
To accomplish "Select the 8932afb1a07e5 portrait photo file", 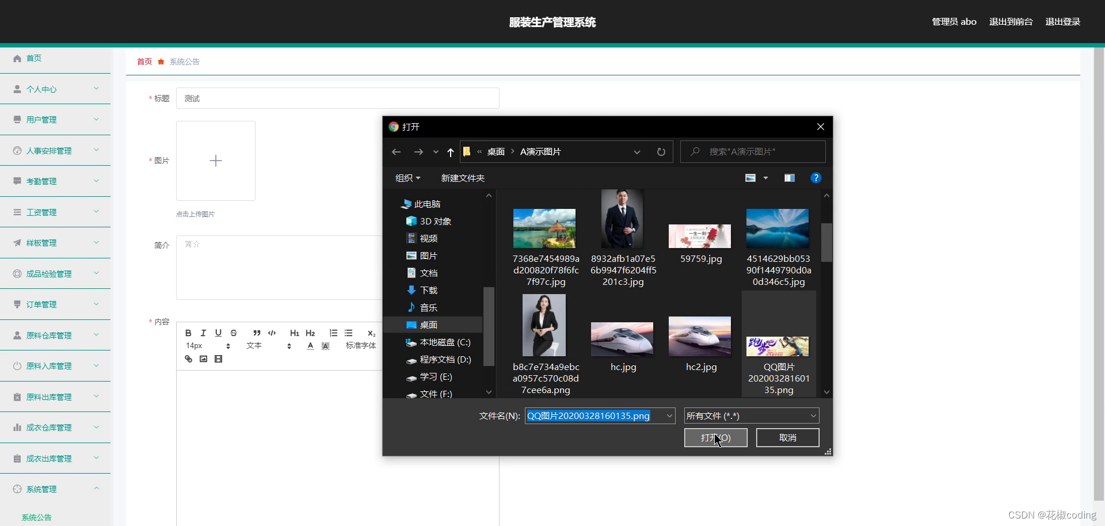I will click(x=623, y=238).
